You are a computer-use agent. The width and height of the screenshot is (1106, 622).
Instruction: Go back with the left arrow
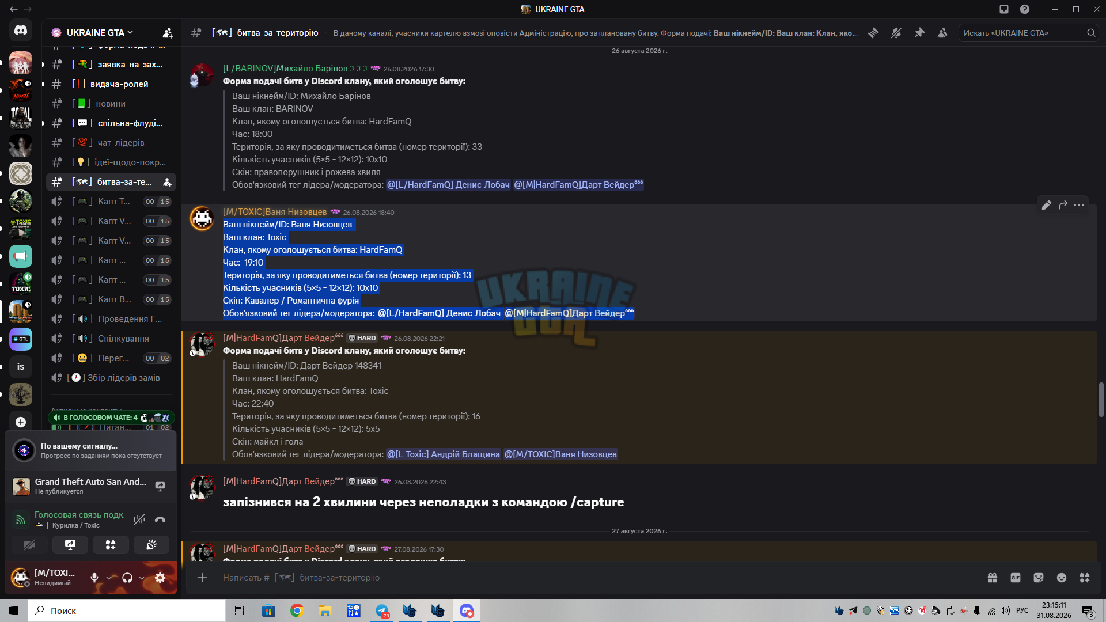[x=14, y=9]
